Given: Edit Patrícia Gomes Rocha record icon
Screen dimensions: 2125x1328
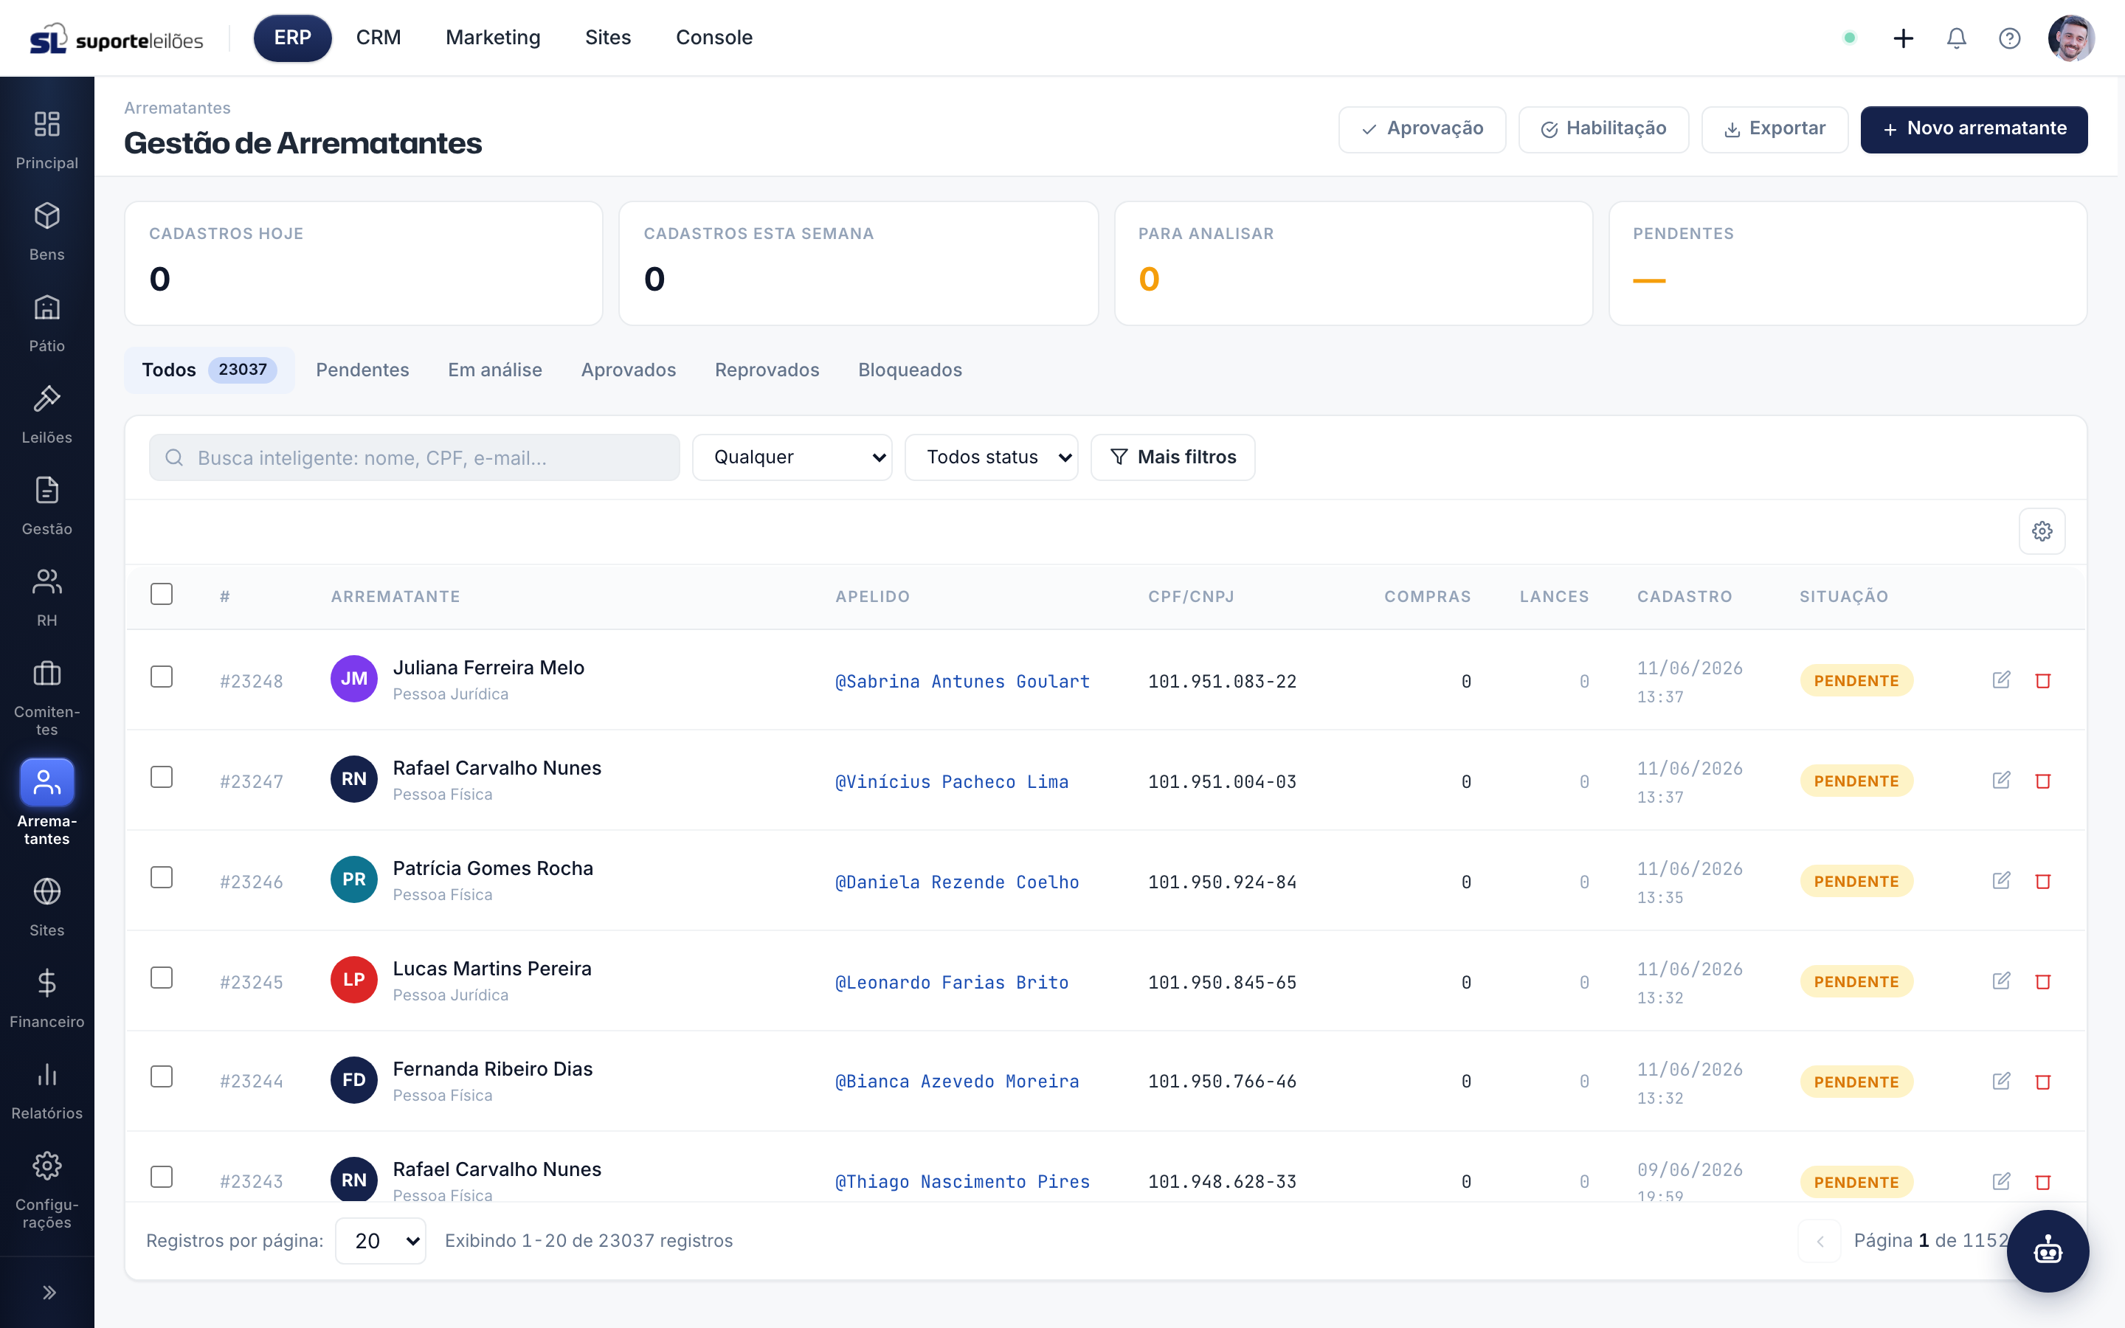Looking at the screenshot, I should click(2001, 881).
